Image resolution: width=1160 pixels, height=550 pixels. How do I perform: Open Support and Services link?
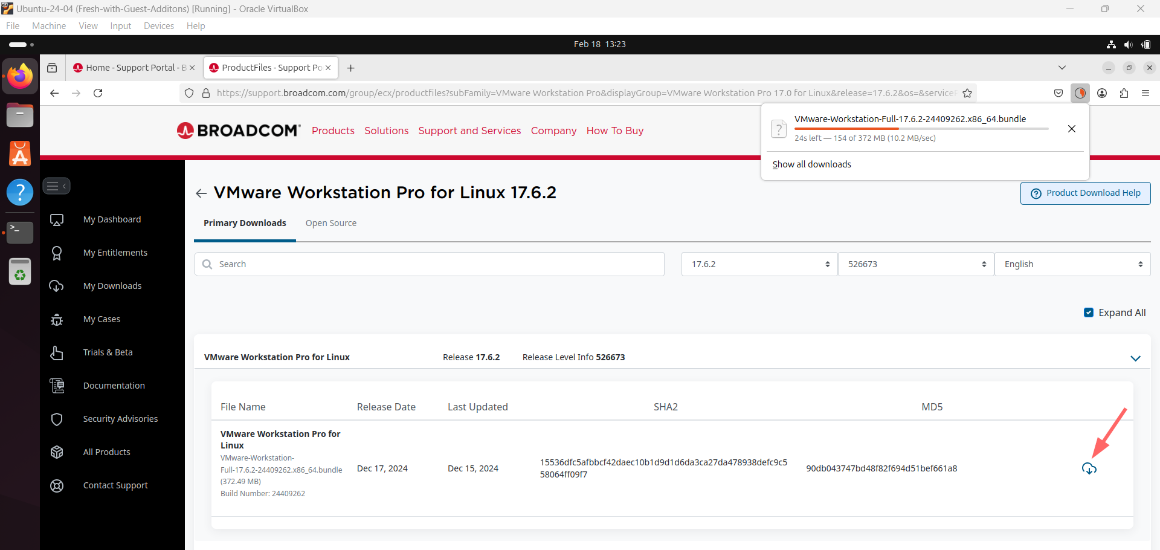point(469,131)
